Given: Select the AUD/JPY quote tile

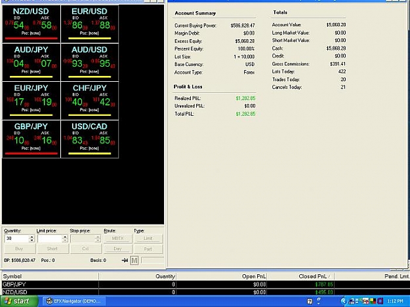Looking at the screenshot, I should pos(31,62).
